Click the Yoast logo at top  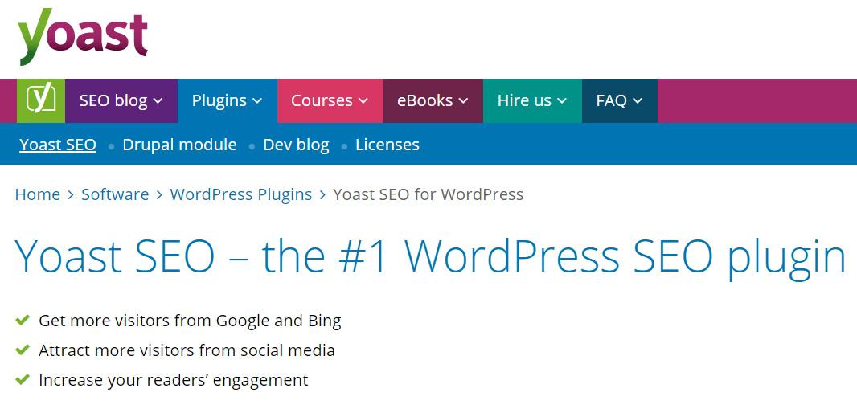tap(83, 37)
